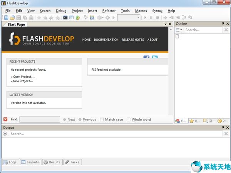231x173 pixels.
Task: Open the Syntax menu
Action: [157, 11]
